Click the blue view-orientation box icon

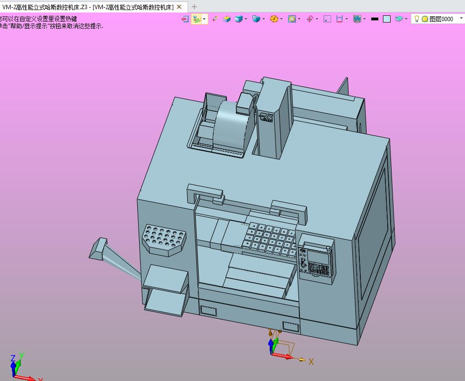pyautogui.click(x=256, y=19)
